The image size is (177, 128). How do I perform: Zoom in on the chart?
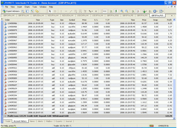click(122, 11)
